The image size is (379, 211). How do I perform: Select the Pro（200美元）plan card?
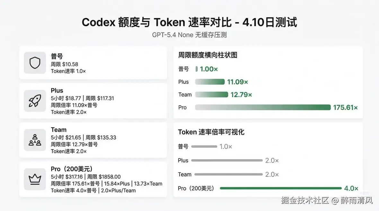[x=93, y=180]
